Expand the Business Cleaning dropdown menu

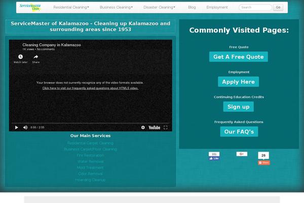[x=116, y=8]
